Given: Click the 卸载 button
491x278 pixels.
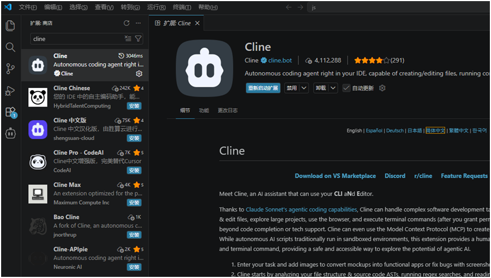Looking at the screenshot, I should pos(321,88).
